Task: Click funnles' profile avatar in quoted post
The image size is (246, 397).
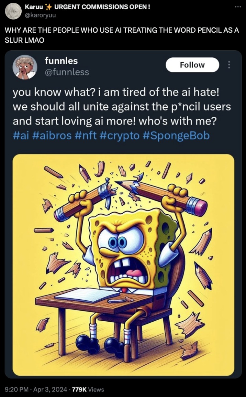Action: tap(24, 67)
